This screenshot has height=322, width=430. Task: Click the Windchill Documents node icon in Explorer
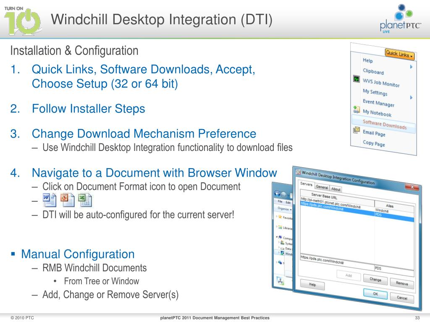(283, 253)
